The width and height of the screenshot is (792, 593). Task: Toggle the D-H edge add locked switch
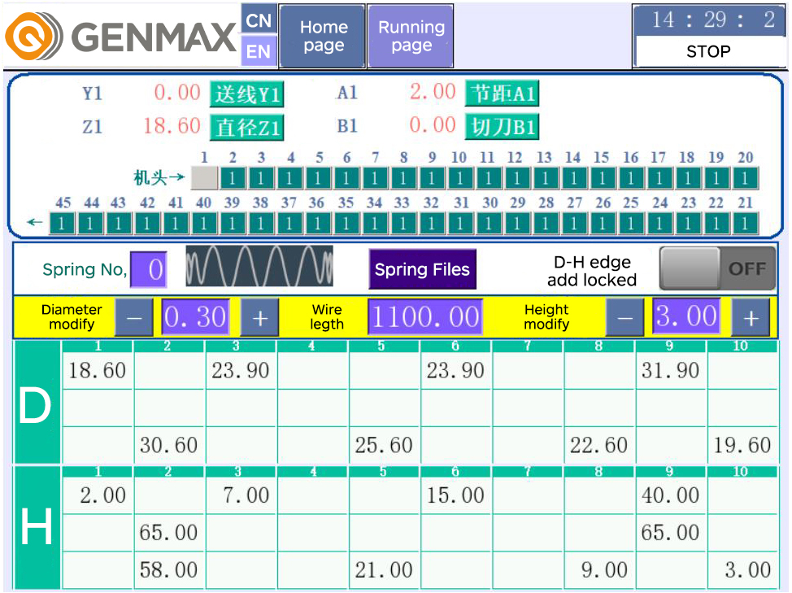[x=716, y=268]
